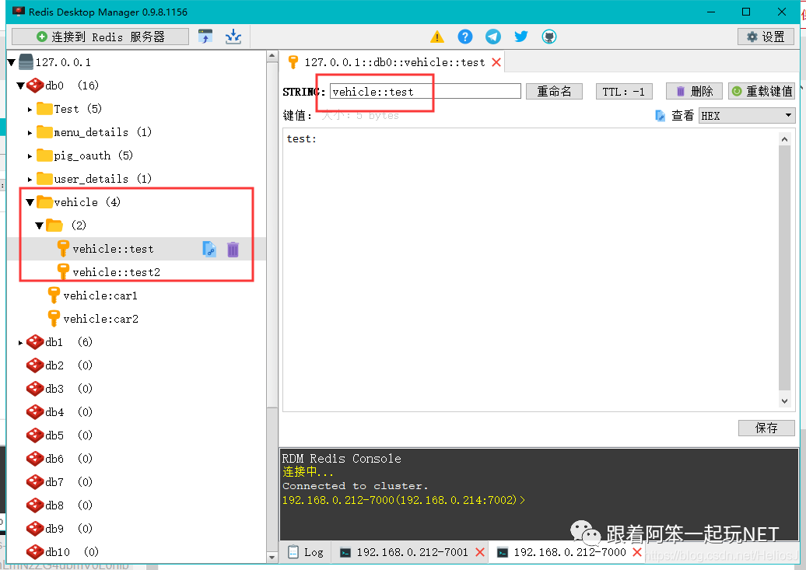This screenshot has height=570, width=806.
Task: Click the db1 red cube icon
Action: click(35, 342)
